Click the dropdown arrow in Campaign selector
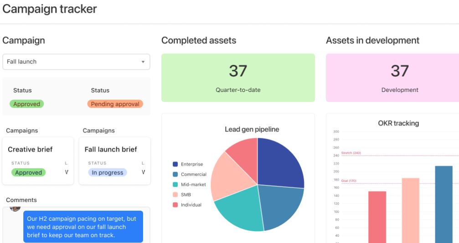Screen dimensions: 459x243 point(143,62)
